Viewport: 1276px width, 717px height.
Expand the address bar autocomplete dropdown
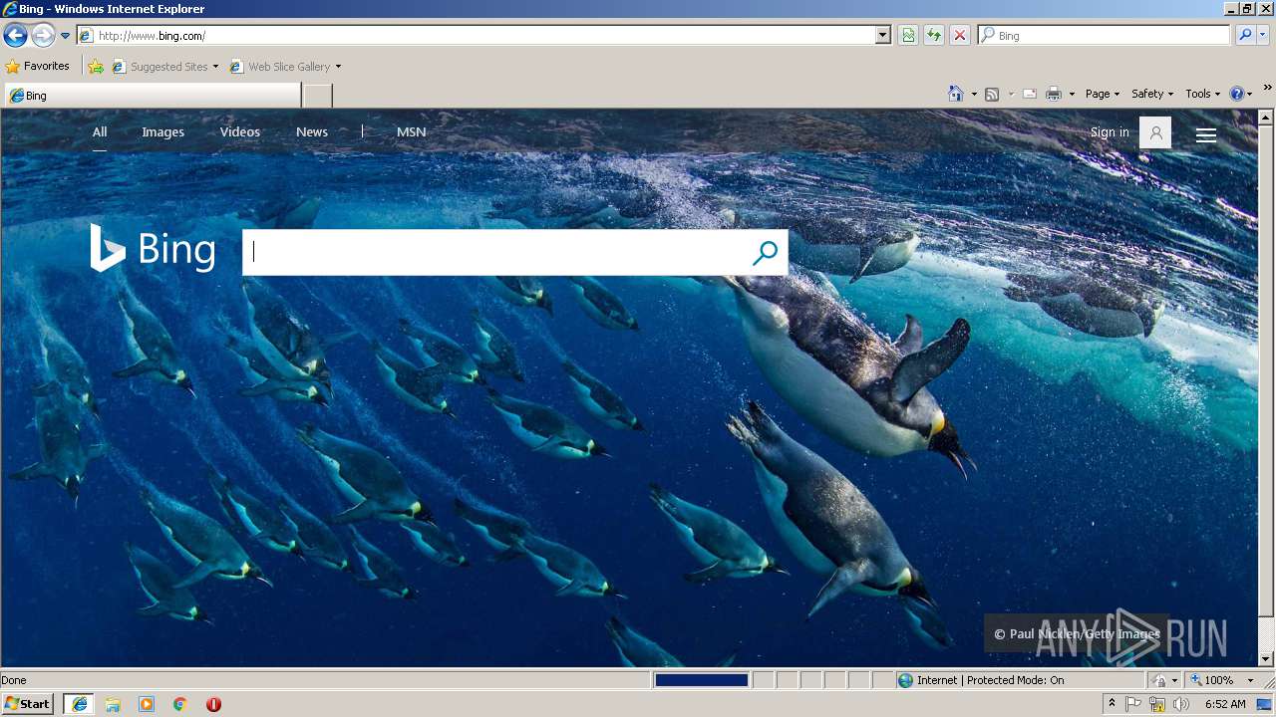pyautogui.click(x=883, y=36)
